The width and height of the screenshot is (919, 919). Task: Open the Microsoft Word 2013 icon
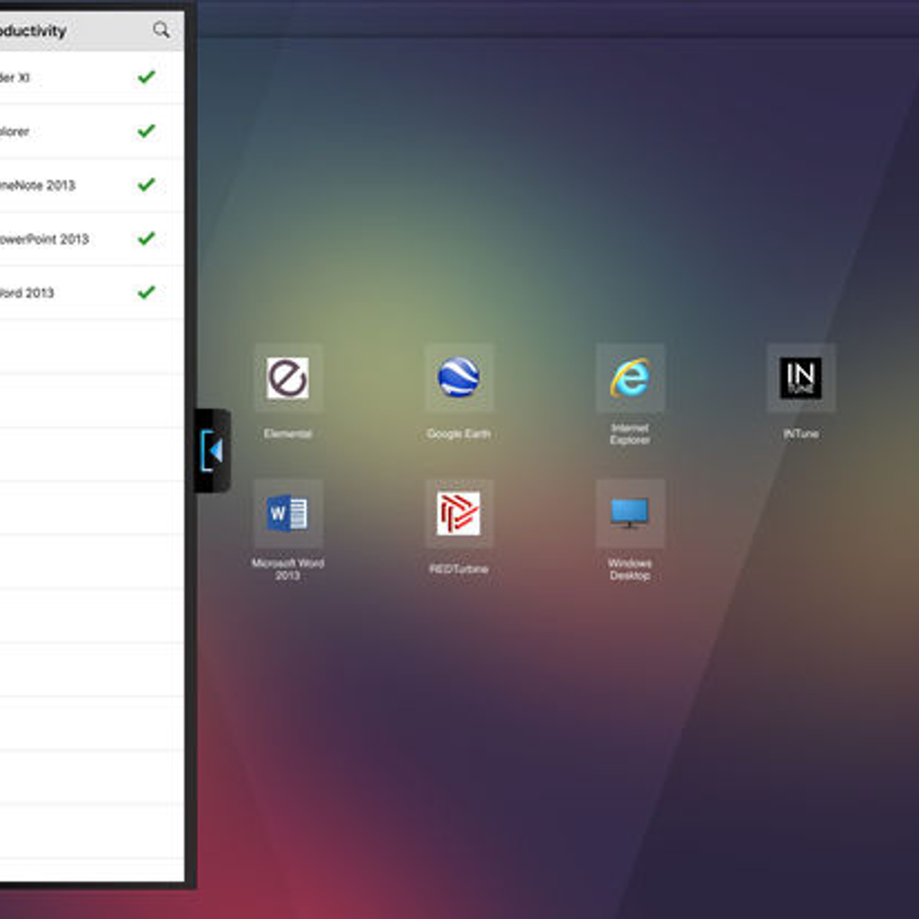[288, 513]
